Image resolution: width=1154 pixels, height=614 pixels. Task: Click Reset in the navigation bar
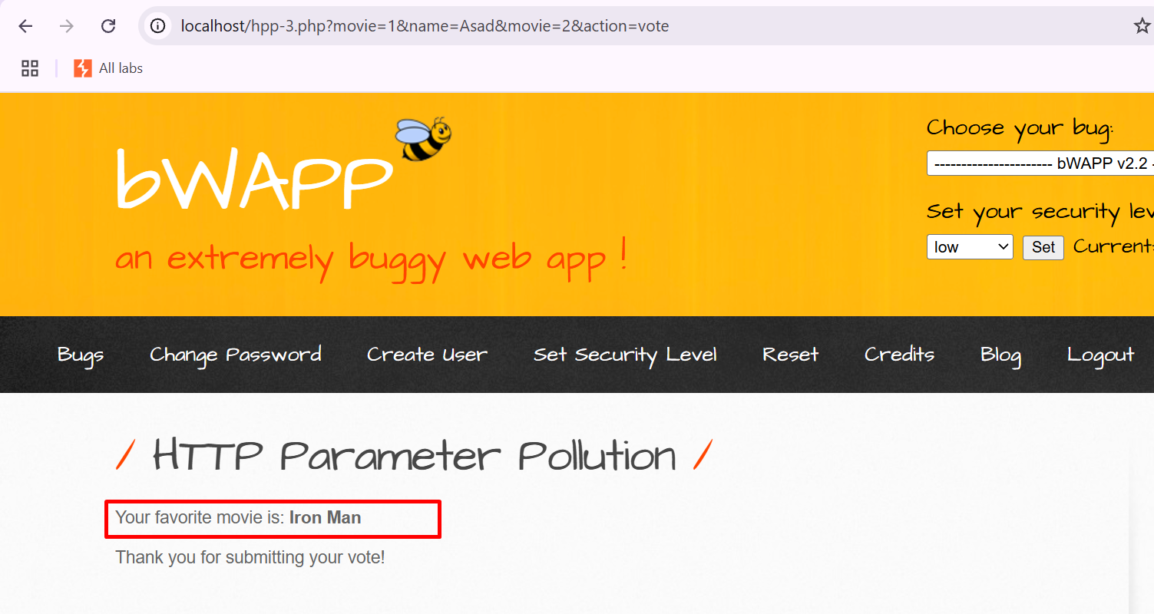coord(790,355)
